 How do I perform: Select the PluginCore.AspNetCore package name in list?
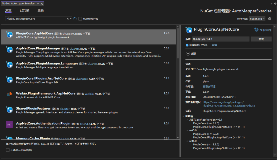pos(35,33)
